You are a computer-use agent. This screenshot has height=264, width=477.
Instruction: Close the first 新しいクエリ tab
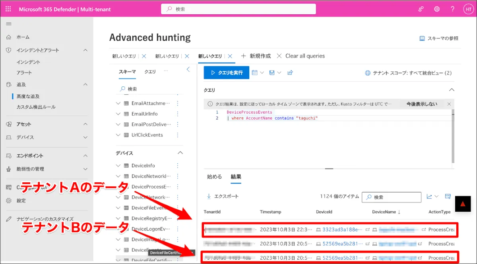tap(144, 56)
